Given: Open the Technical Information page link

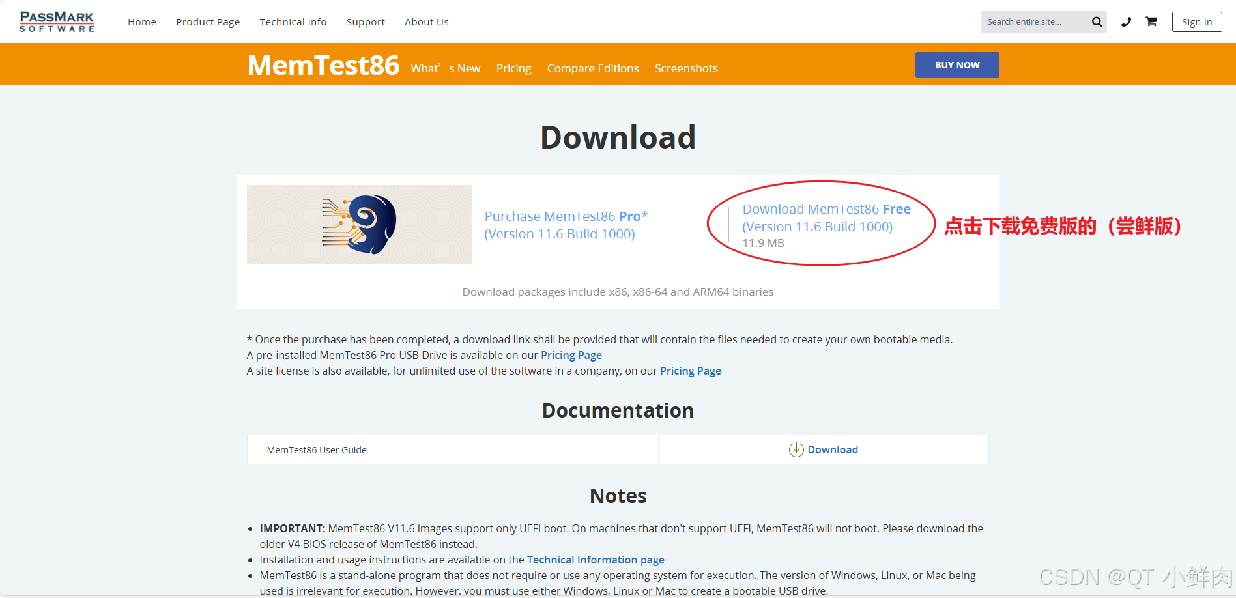Looking at the screenshot, I should coord(596,560).
